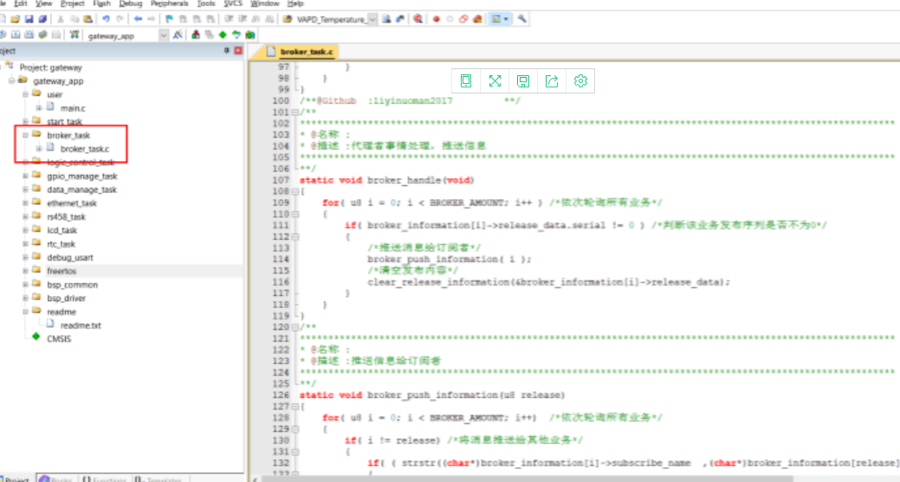Build the target with the build toolbar icon
The width and height of the screenshot is (900, 482).
tap(16, 35)
